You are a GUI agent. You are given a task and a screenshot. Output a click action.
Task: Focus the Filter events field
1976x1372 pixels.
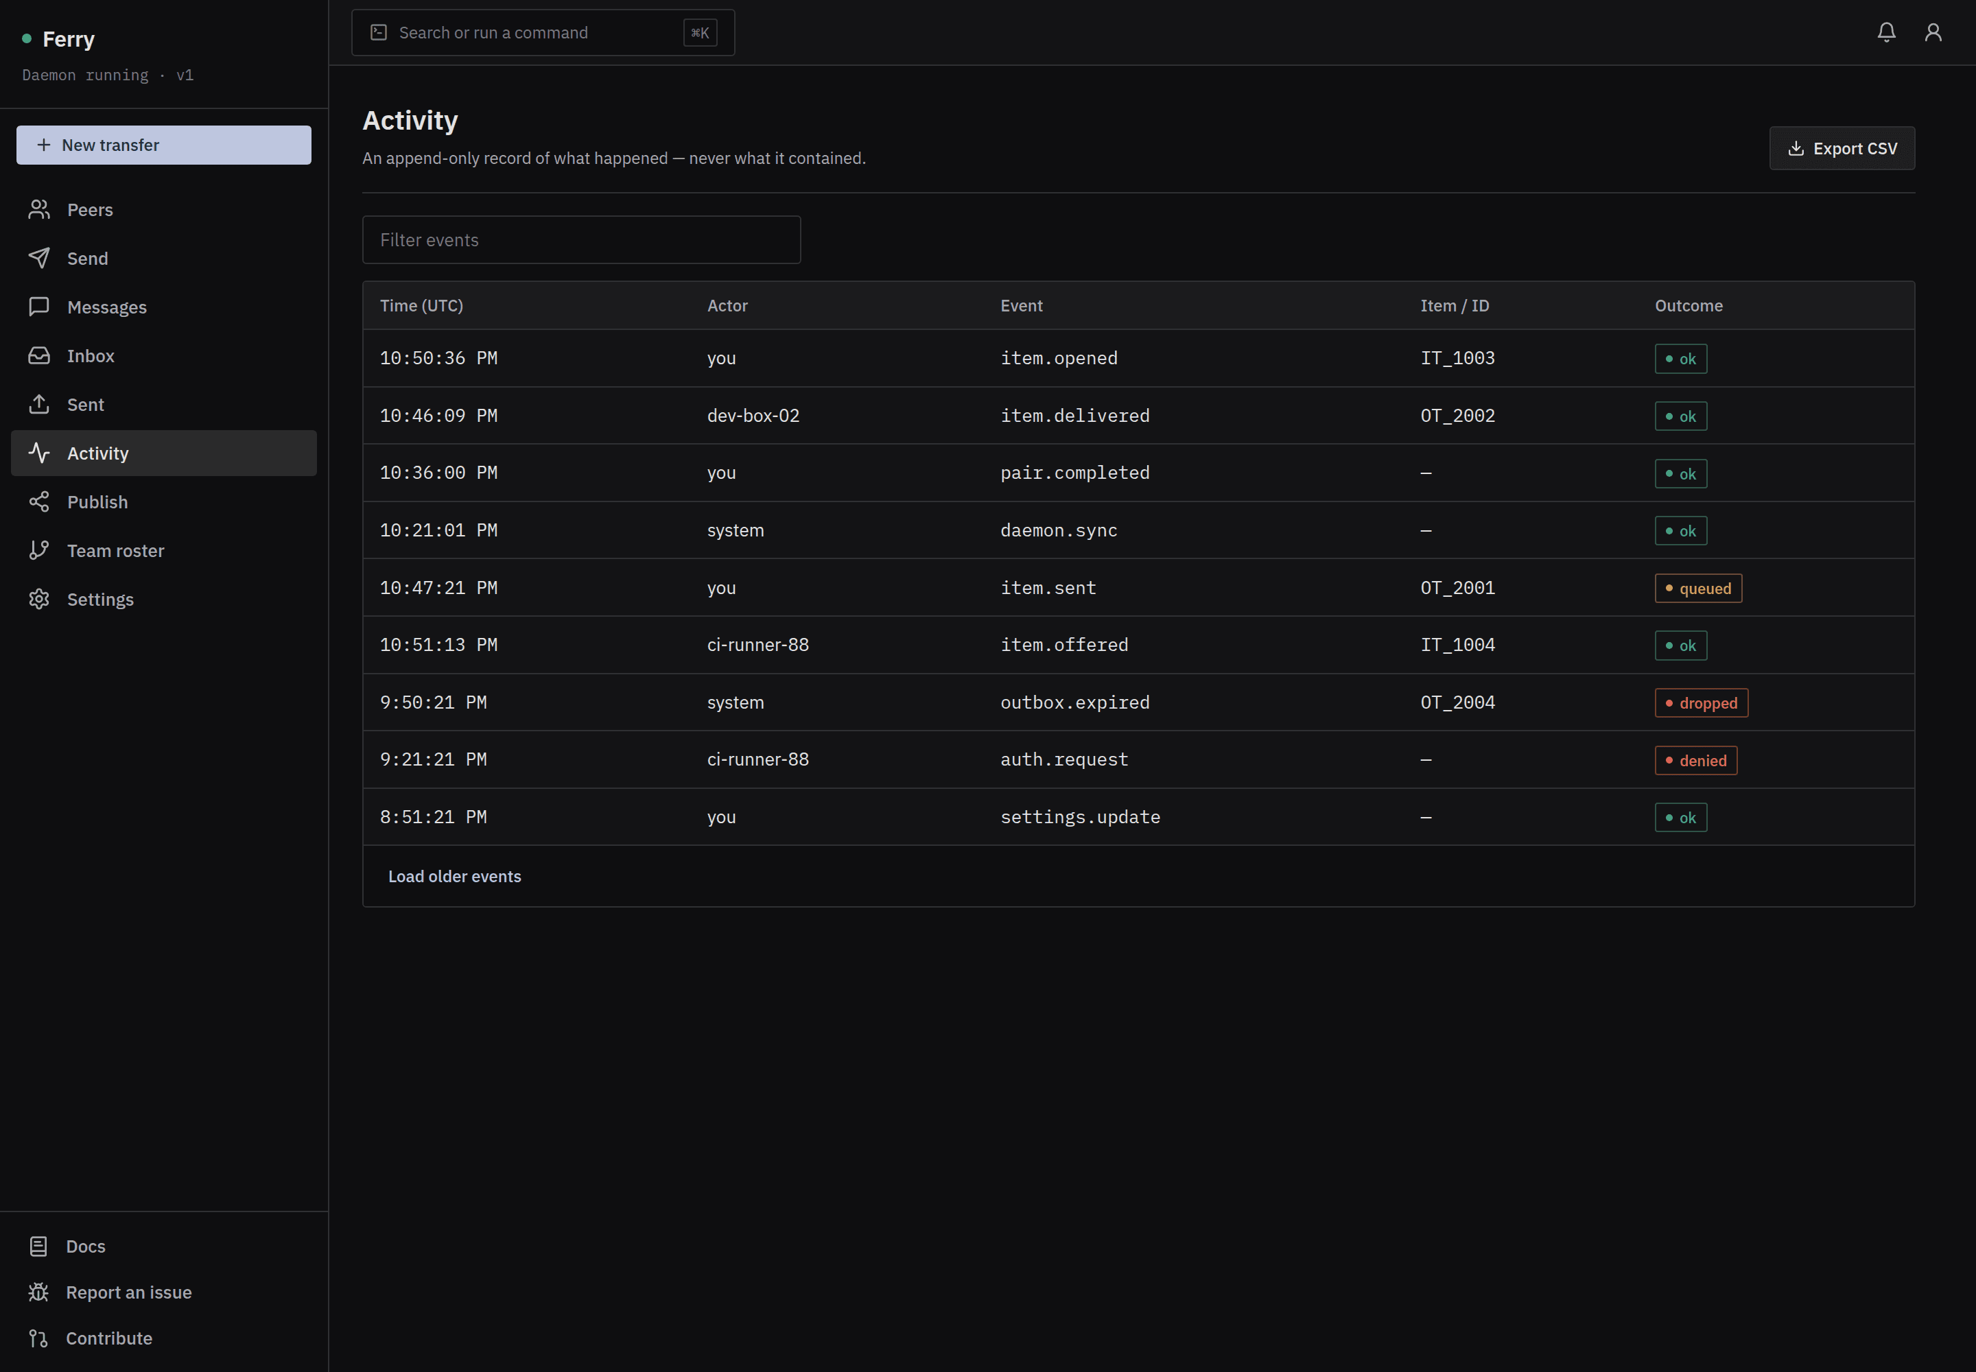point(581,240)
